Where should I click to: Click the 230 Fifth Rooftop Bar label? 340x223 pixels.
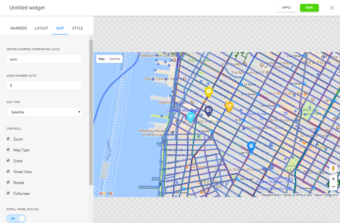point(284,93)
